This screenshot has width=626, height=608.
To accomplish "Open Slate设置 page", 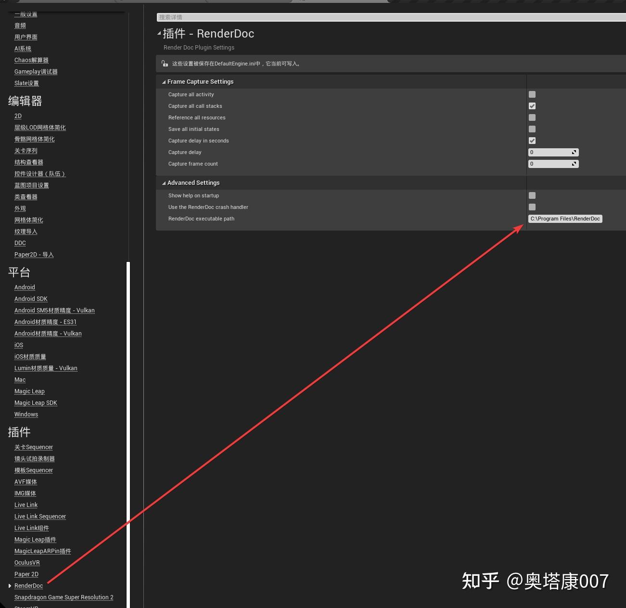I will coord(26,83).
